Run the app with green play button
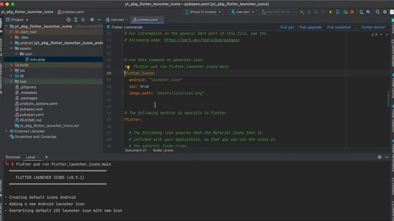The image size is (394, 221). pyautogui.click(x=302, y=12)
